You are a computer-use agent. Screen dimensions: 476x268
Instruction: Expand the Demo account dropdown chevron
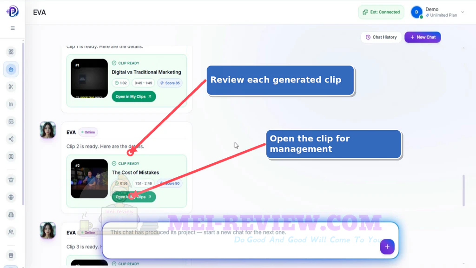point(463,12)
